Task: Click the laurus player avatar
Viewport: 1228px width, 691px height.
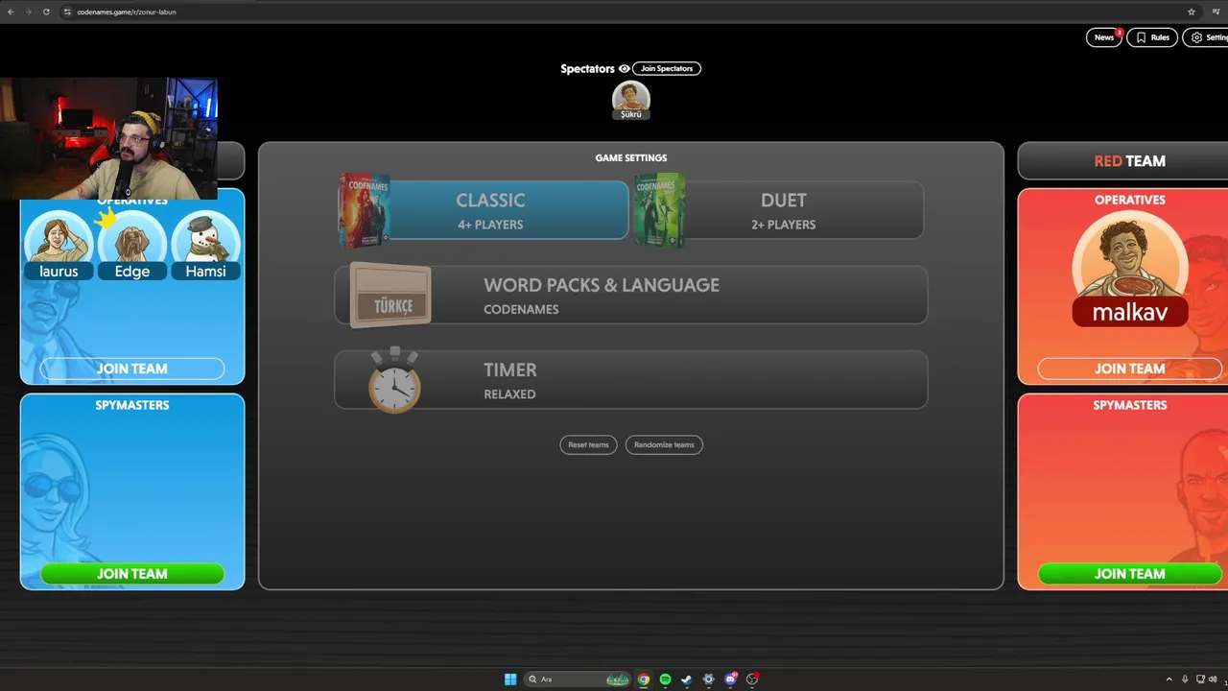Action: tap(59, 246)
